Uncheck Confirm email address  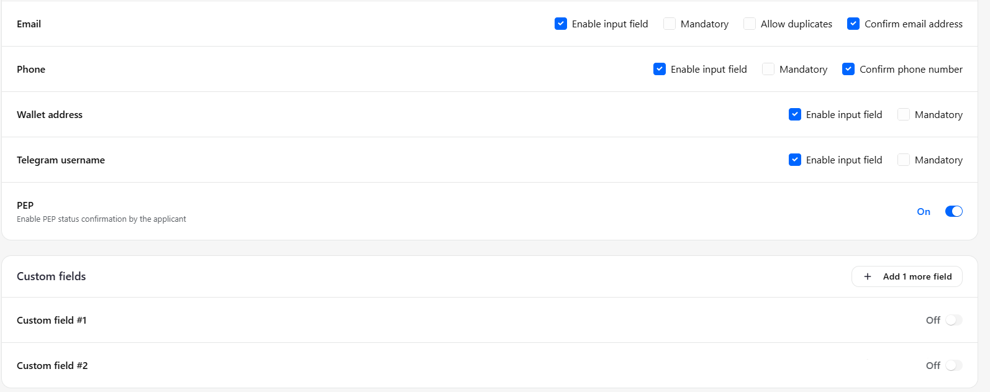[853, 24]
